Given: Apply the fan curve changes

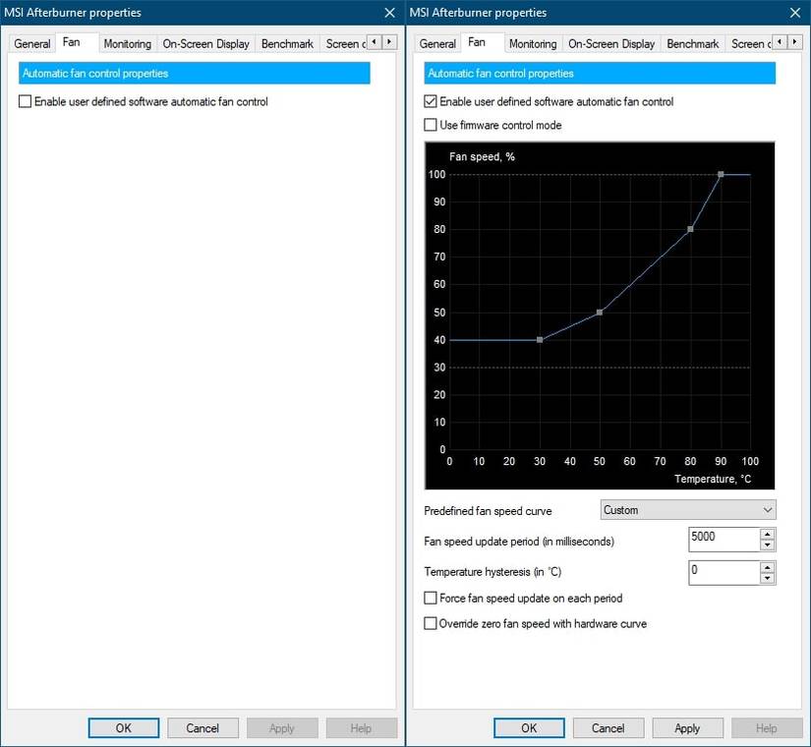Looking at the screenshot, I should click(x=687, y=727).
